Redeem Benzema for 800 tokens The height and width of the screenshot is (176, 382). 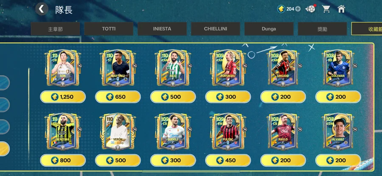pyautogui.click(x=63, y=160)
